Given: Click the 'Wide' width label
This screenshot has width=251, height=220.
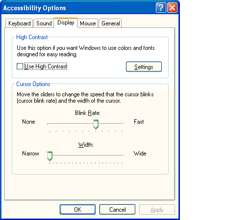Looking at the screenshot, I should 140,154.
